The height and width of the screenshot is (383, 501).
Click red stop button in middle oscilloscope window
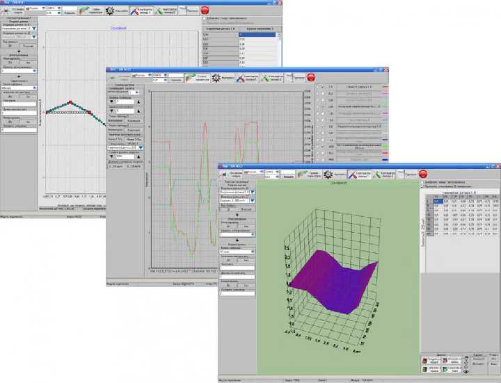click(311, 77)
